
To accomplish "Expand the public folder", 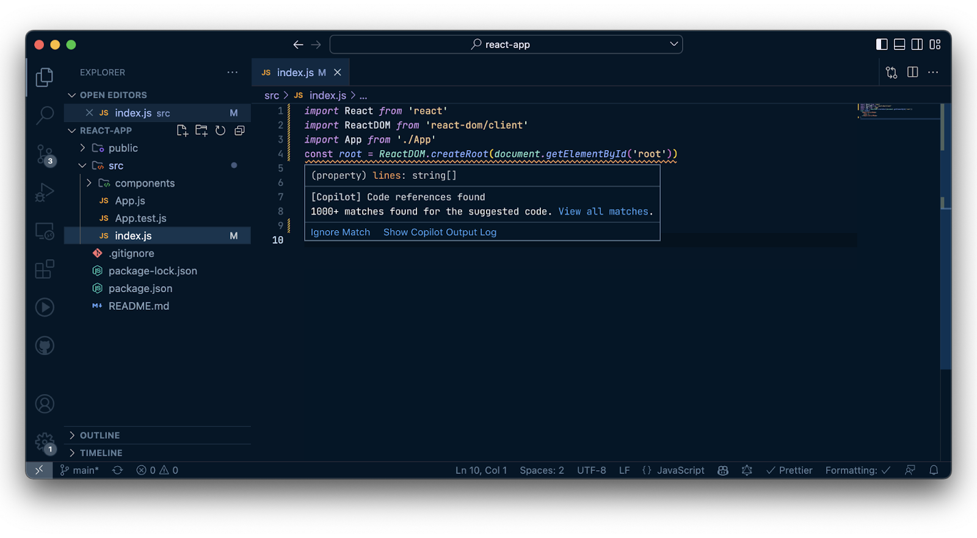I will (123, 148).
